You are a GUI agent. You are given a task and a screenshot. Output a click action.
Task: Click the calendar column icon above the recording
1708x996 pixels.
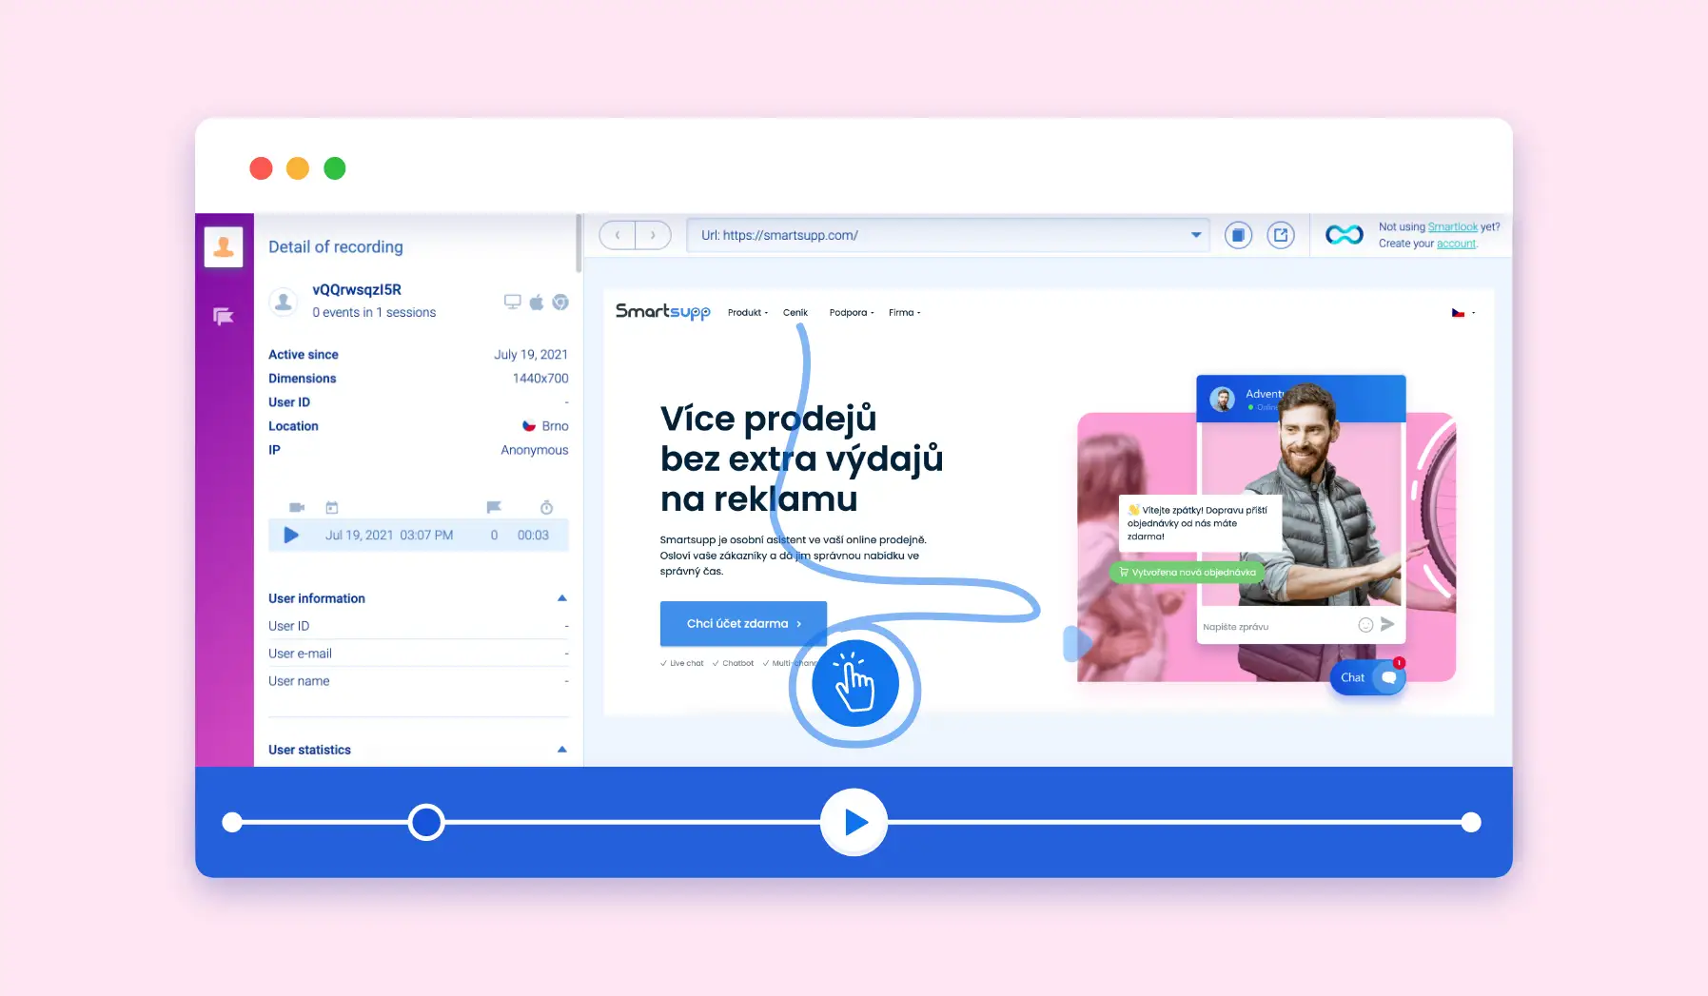(x=332, y=507)
